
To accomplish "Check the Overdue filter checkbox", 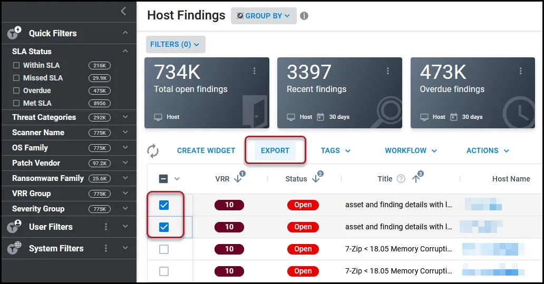I will click(16, 90).
